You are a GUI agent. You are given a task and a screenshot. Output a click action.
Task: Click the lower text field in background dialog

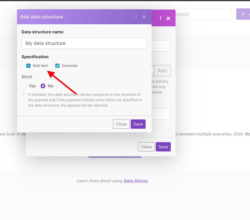pyautogui.click(x=161, y=114)
